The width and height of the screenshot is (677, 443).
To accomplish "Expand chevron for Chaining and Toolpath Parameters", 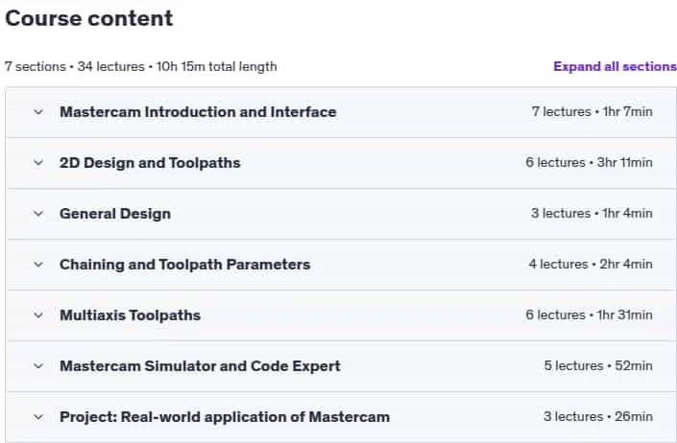I will [38, 265].
